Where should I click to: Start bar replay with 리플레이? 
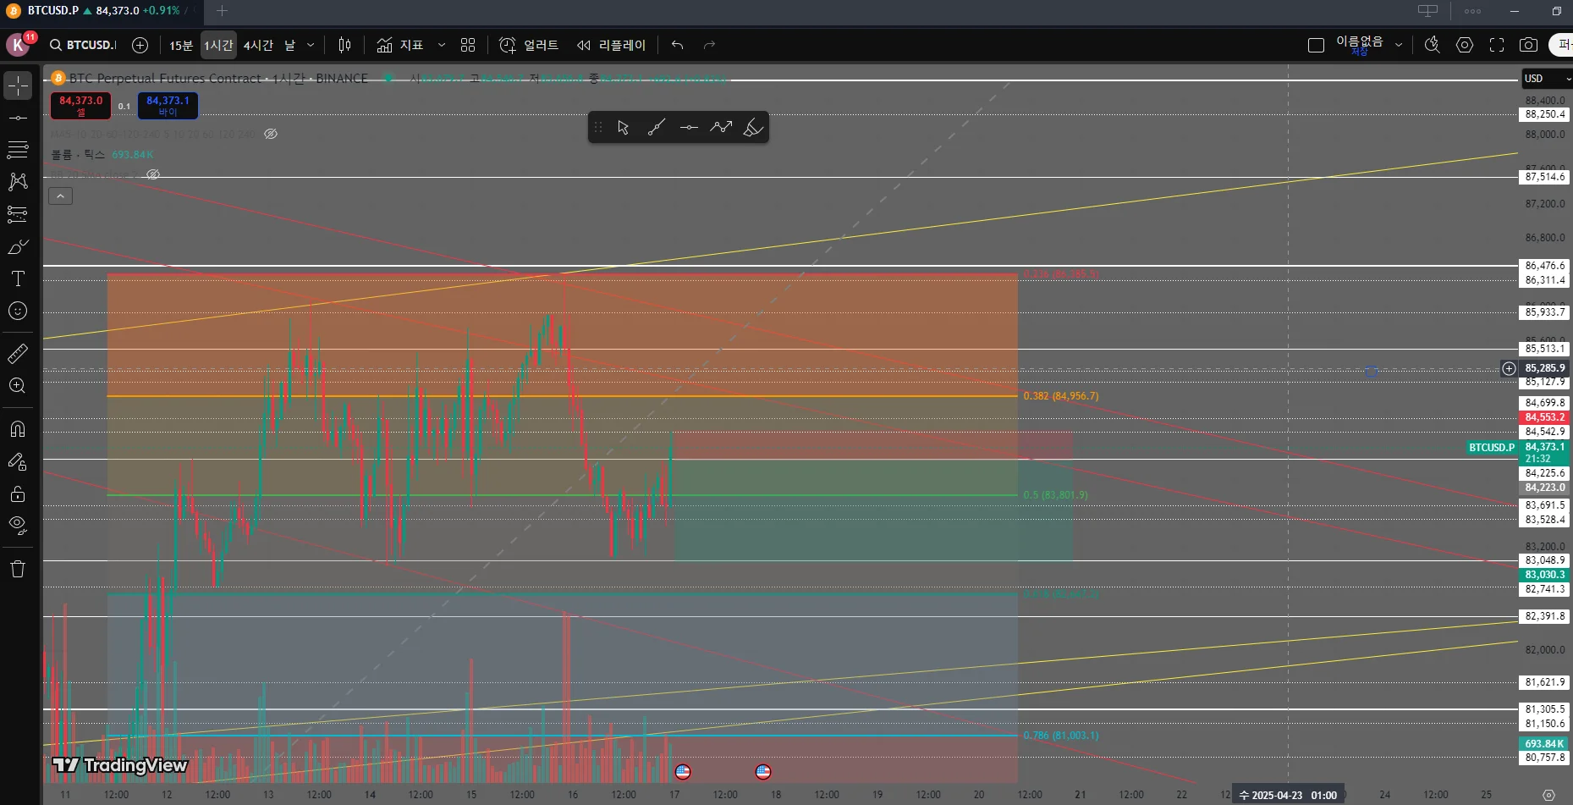611,45
